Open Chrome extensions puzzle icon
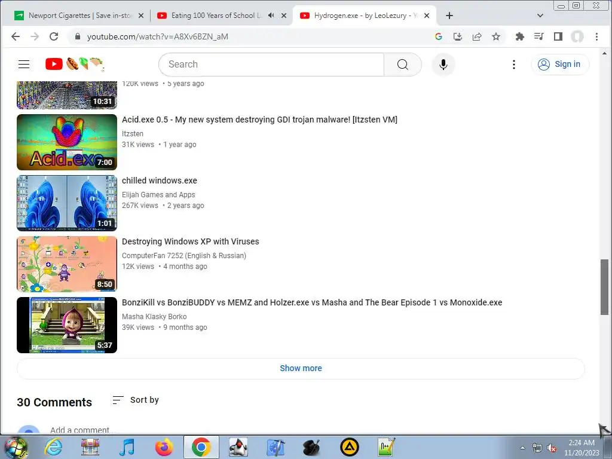612x459 pixels. tap(519, 36)
